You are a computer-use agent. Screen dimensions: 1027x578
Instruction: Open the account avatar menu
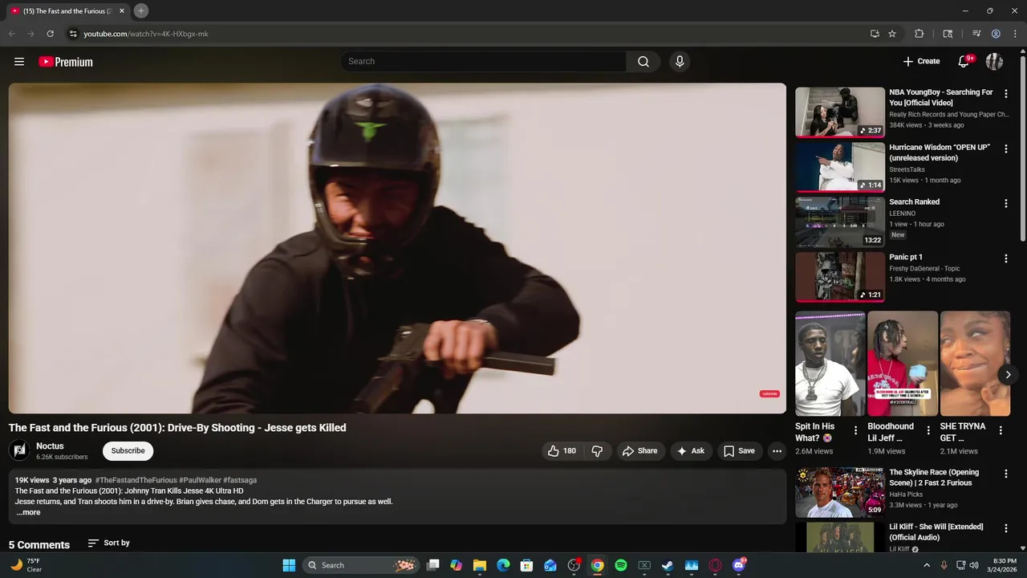pyautogui.click(x=994, y=62)
